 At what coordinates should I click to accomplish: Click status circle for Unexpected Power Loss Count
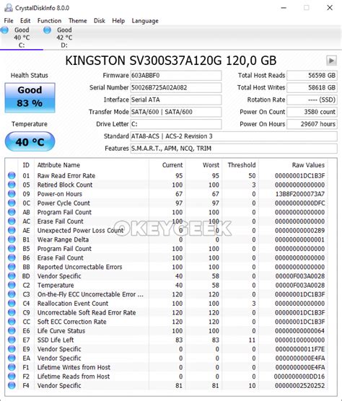(12, 230)
